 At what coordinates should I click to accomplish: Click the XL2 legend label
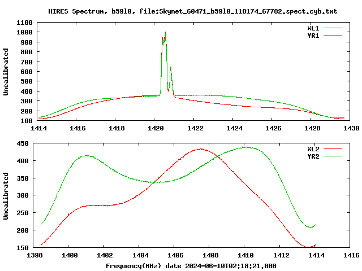tap(313, 149)
